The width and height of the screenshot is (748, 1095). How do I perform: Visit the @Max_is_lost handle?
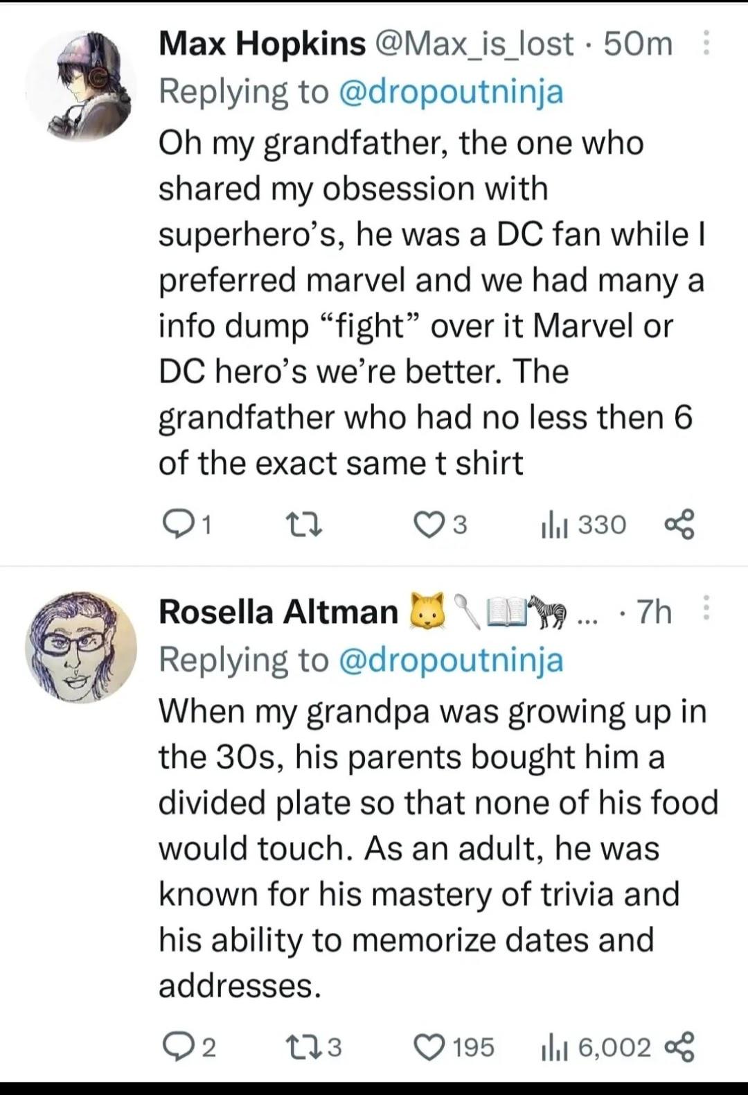coord(474,44)
